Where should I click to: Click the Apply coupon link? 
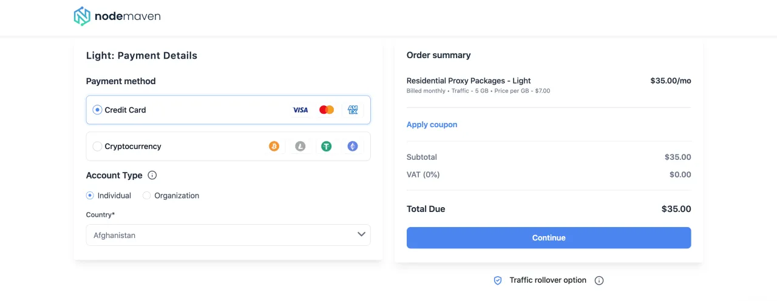tap(432, 125)
